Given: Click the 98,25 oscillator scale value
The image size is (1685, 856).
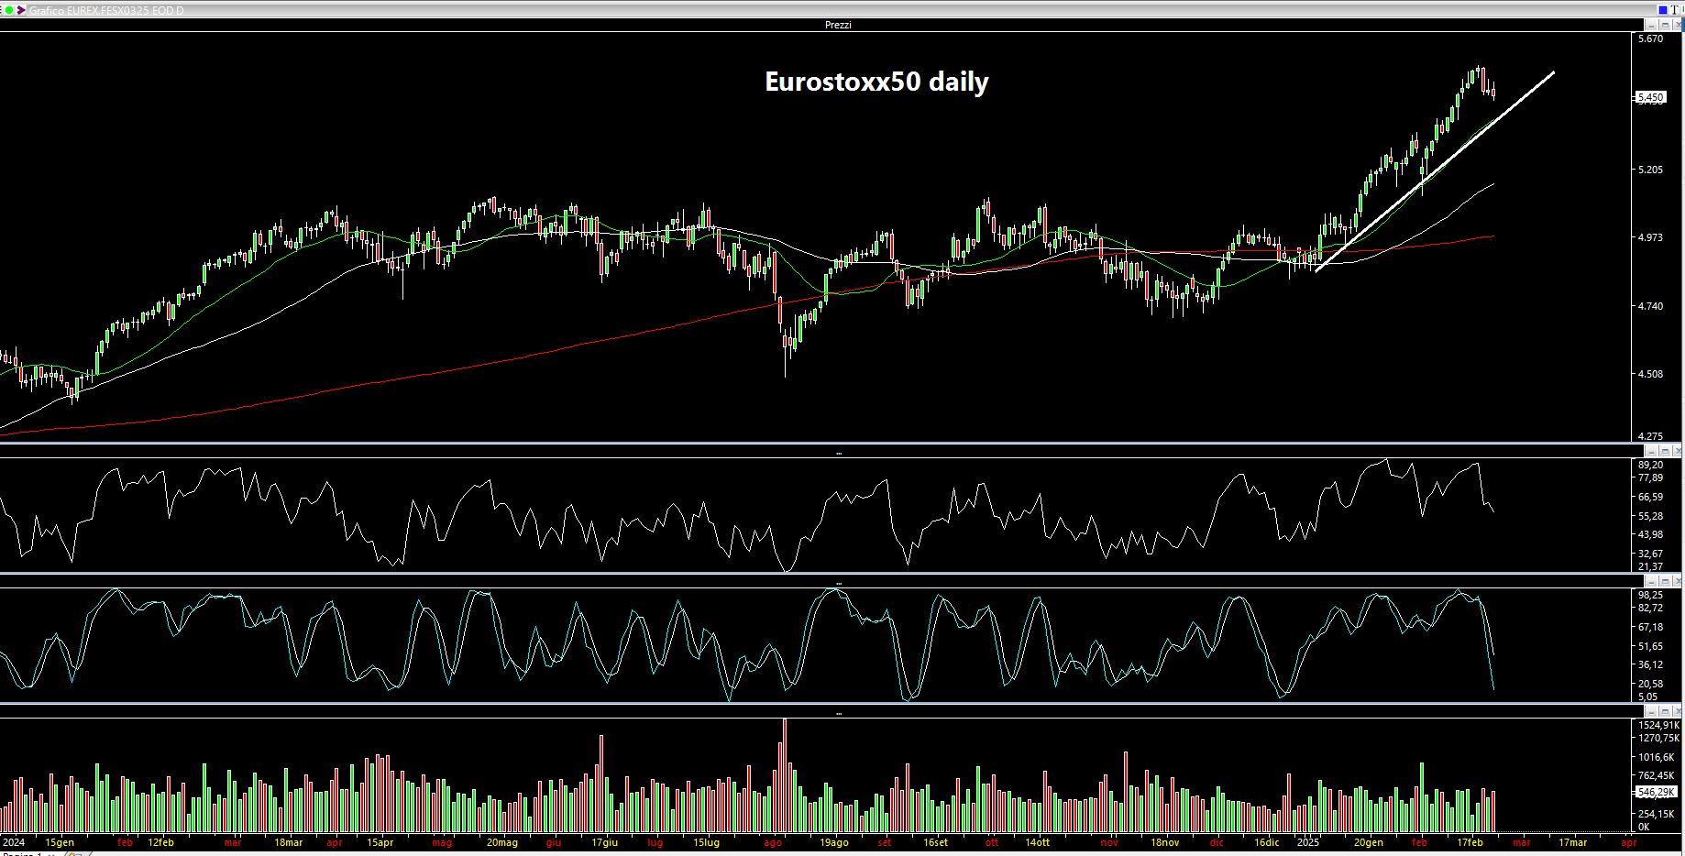Looking at the screenshot, I should click(x=1650, y=595).
